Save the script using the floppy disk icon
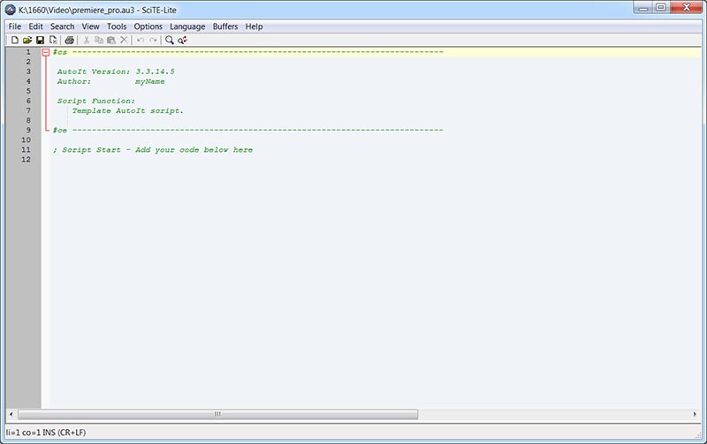 coord(40,40)
